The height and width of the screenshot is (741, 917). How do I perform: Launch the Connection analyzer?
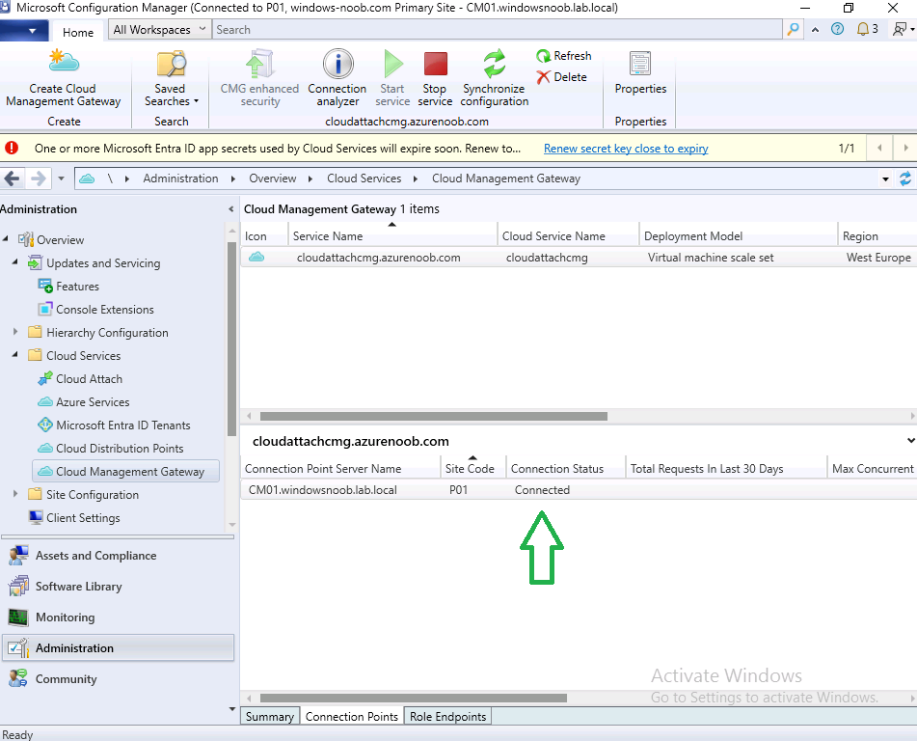337,79
